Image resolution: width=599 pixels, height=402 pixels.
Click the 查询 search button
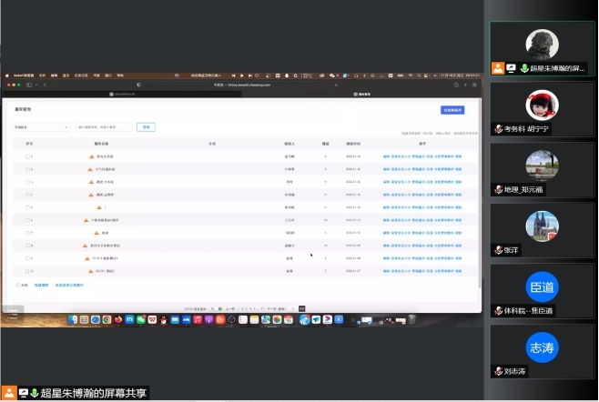147,127
